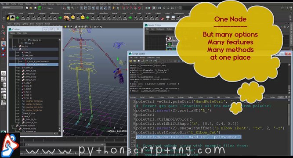Click the first yellow helmet shelf icon

click(x=73, y=18)
